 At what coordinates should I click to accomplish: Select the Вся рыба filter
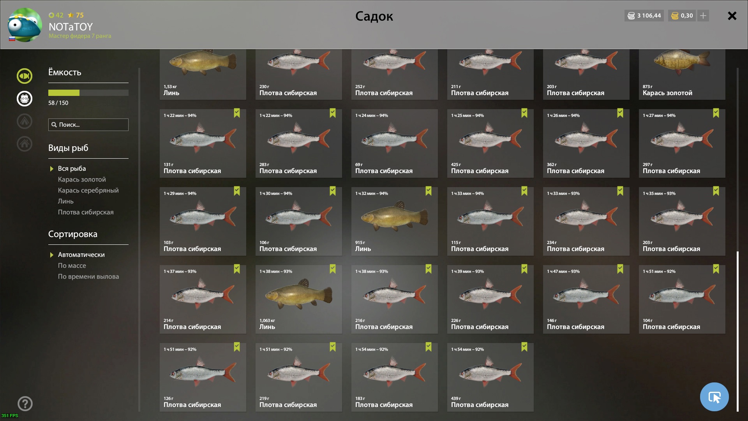(x=72, y=168)
